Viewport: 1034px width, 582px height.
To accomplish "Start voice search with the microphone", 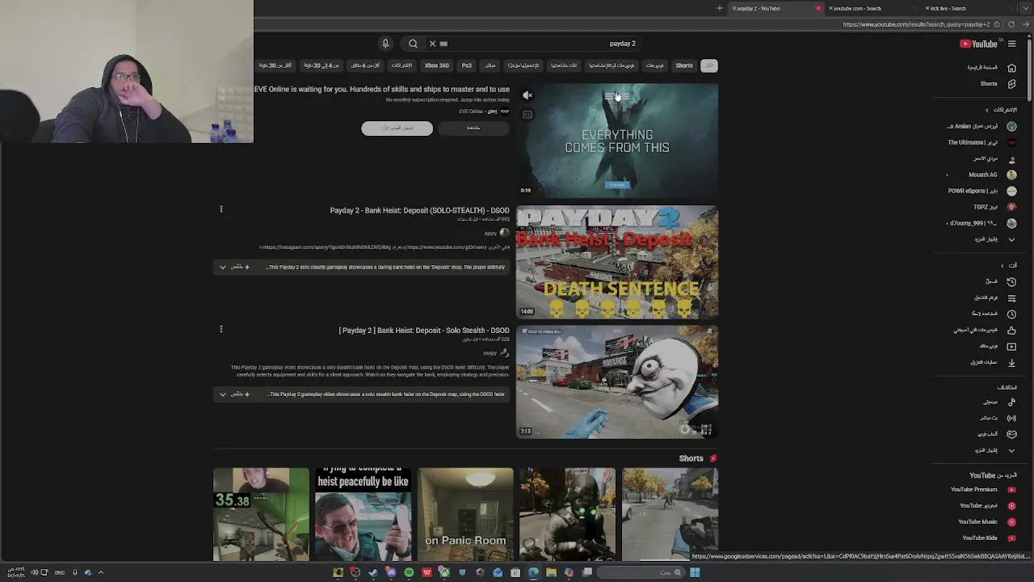I will (x=385, y=44).
